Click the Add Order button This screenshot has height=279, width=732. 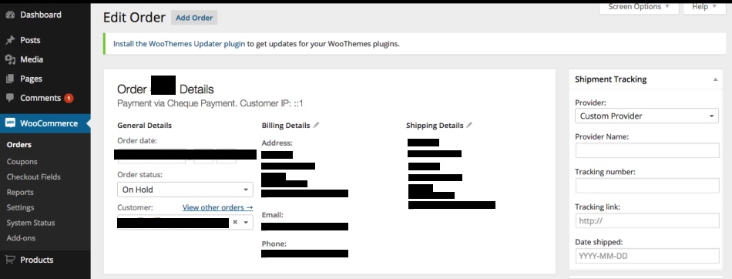[x=194, y=18]
